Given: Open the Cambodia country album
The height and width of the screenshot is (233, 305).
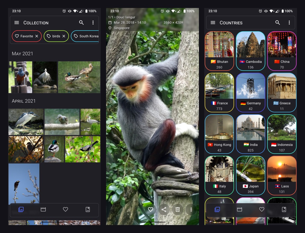Looking at the screenshot, I should (251, 51).
